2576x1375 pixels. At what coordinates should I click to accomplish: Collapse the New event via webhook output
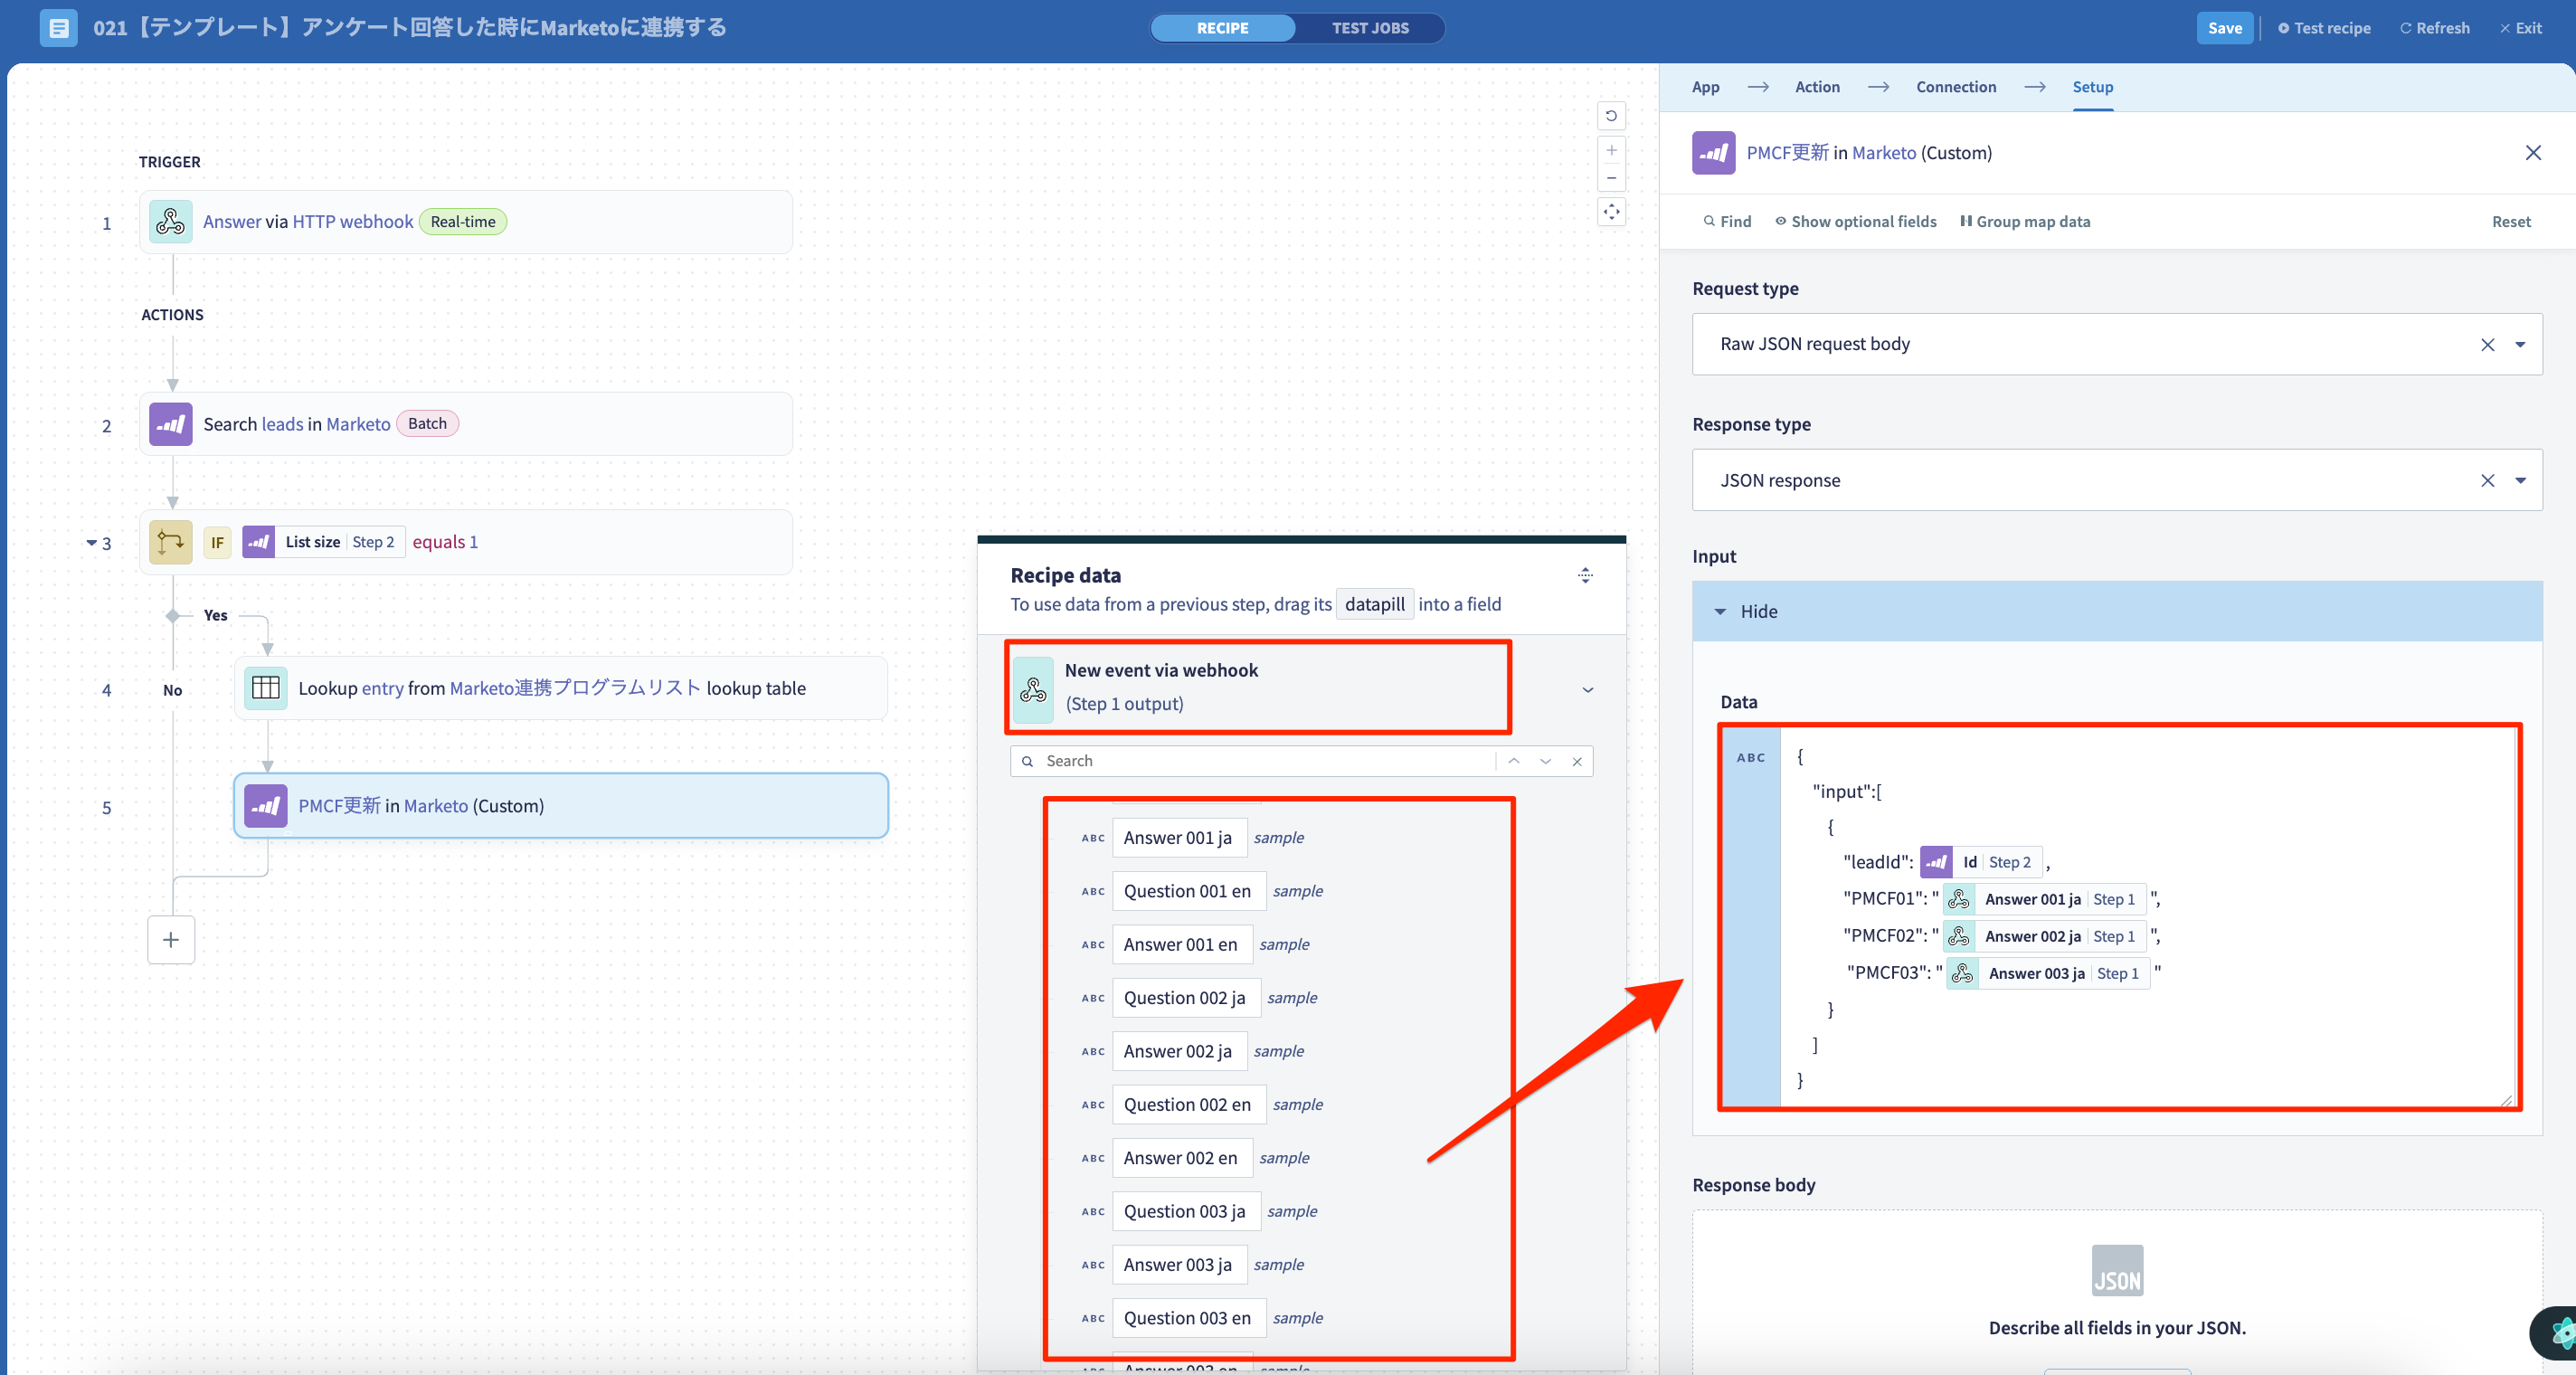tap(1587, 690)
